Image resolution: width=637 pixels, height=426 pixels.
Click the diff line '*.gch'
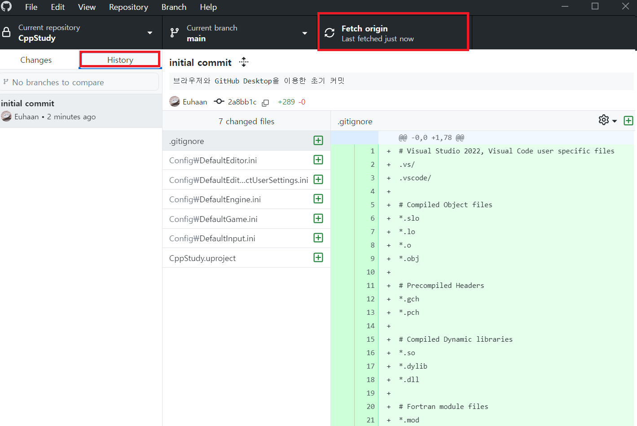409,299
